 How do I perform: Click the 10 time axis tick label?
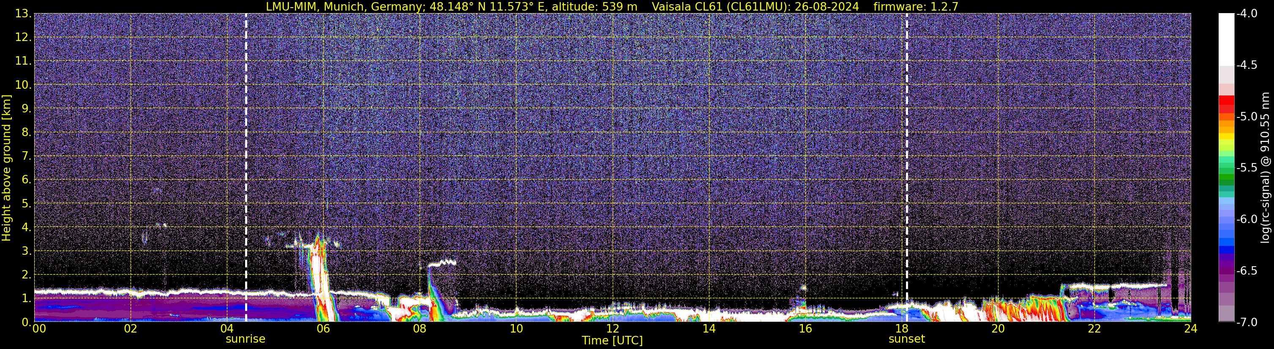(x=516, y=329)
